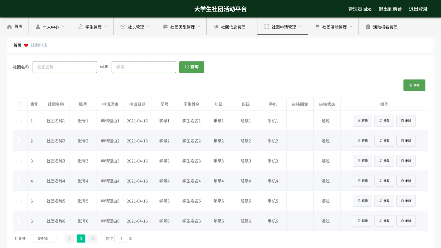Open the 社团活动管理 menu
441x248 pixels.
pos(333,26)
